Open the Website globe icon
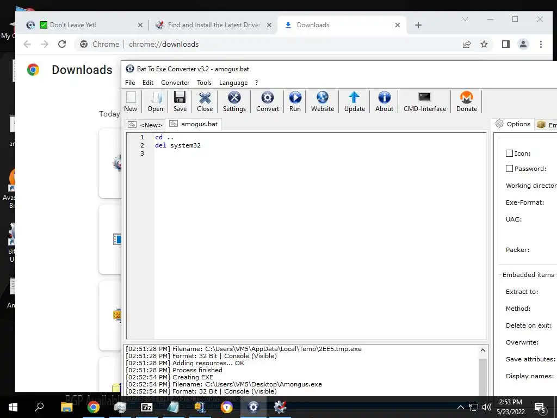This screenshot has height=418, width=557. pos(323,102)
